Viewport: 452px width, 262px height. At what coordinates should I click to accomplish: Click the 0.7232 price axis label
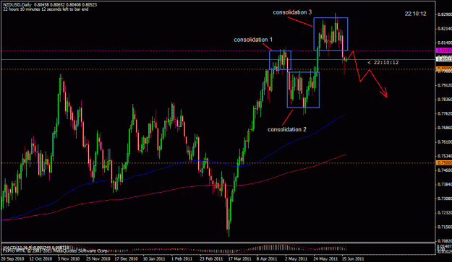445,212
